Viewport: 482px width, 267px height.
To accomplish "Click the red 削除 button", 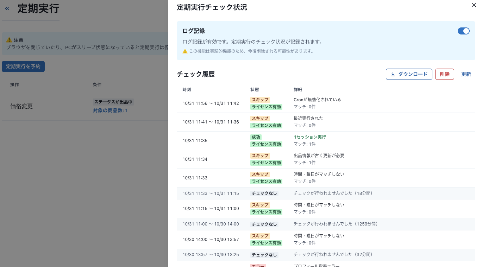I will click(444, 74).
